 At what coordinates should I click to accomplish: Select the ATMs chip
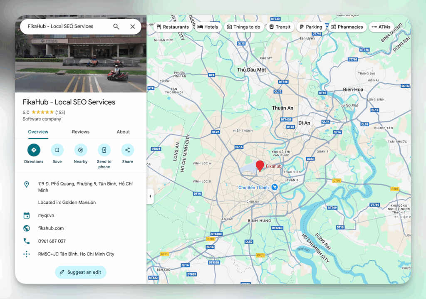381,27
